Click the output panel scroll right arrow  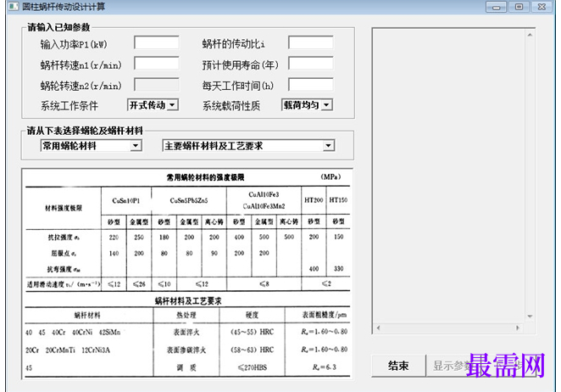[x=518, y=328]
